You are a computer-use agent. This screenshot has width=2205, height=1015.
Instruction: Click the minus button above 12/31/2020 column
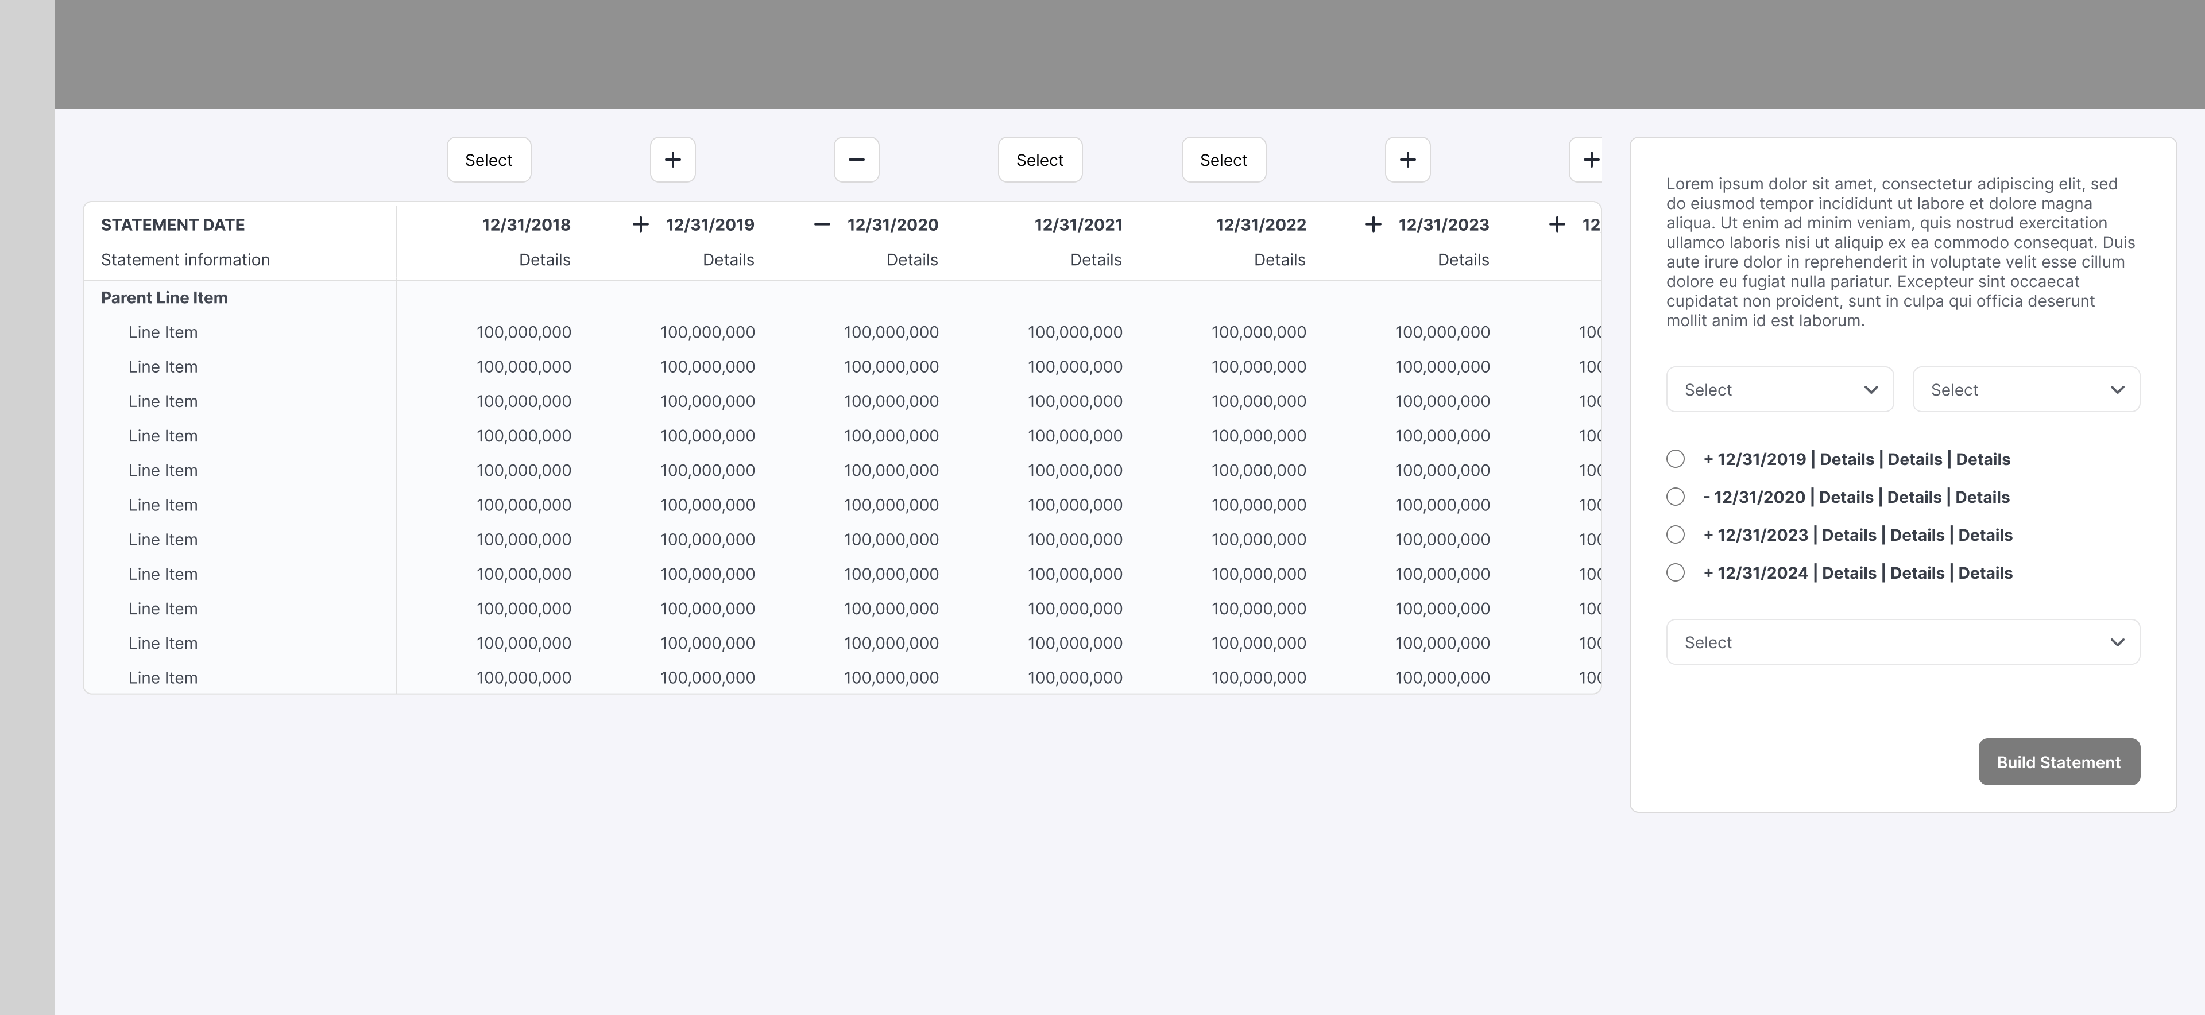tap(856, 160)
